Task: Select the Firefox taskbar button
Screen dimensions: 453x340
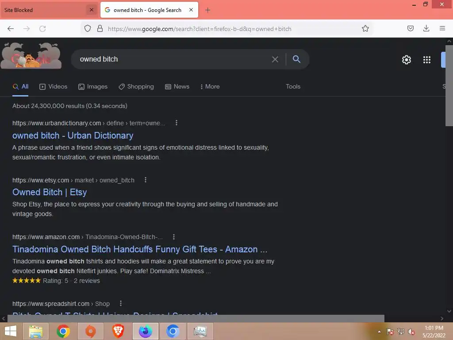Action: coord(145,331)
